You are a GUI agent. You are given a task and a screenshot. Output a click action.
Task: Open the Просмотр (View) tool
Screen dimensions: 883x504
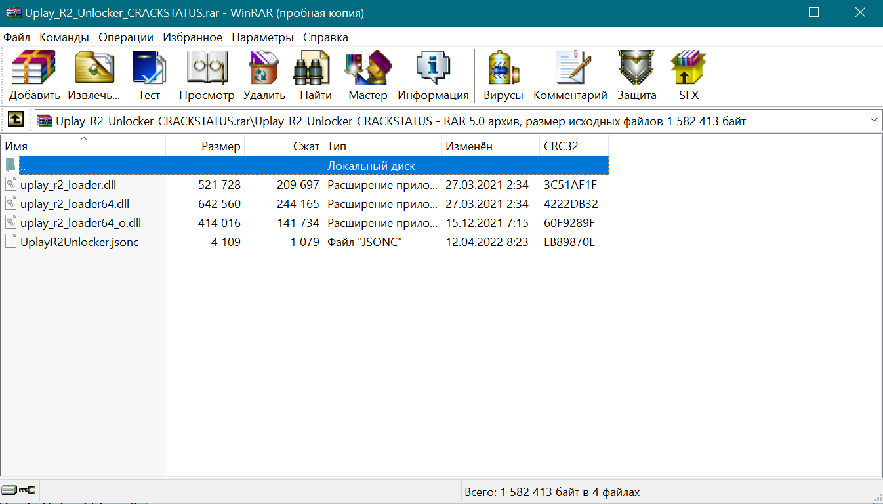point(207,76)
